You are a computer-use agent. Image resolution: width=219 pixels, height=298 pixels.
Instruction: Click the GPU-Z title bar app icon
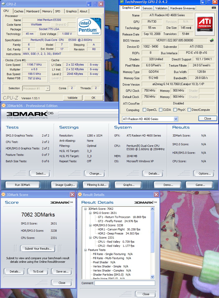(x=122, y=2)
